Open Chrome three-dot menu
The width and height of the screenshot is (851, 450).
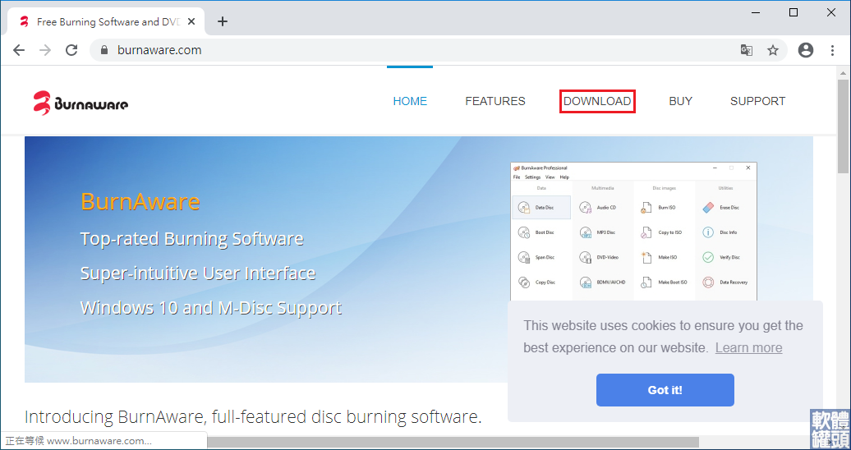(833, 50)
